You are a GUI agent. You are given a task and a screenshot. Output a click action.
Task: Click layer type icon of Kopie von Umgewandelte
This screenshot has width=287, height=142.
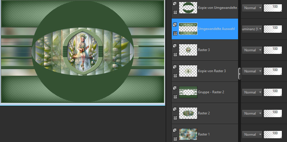click(175, 3)
